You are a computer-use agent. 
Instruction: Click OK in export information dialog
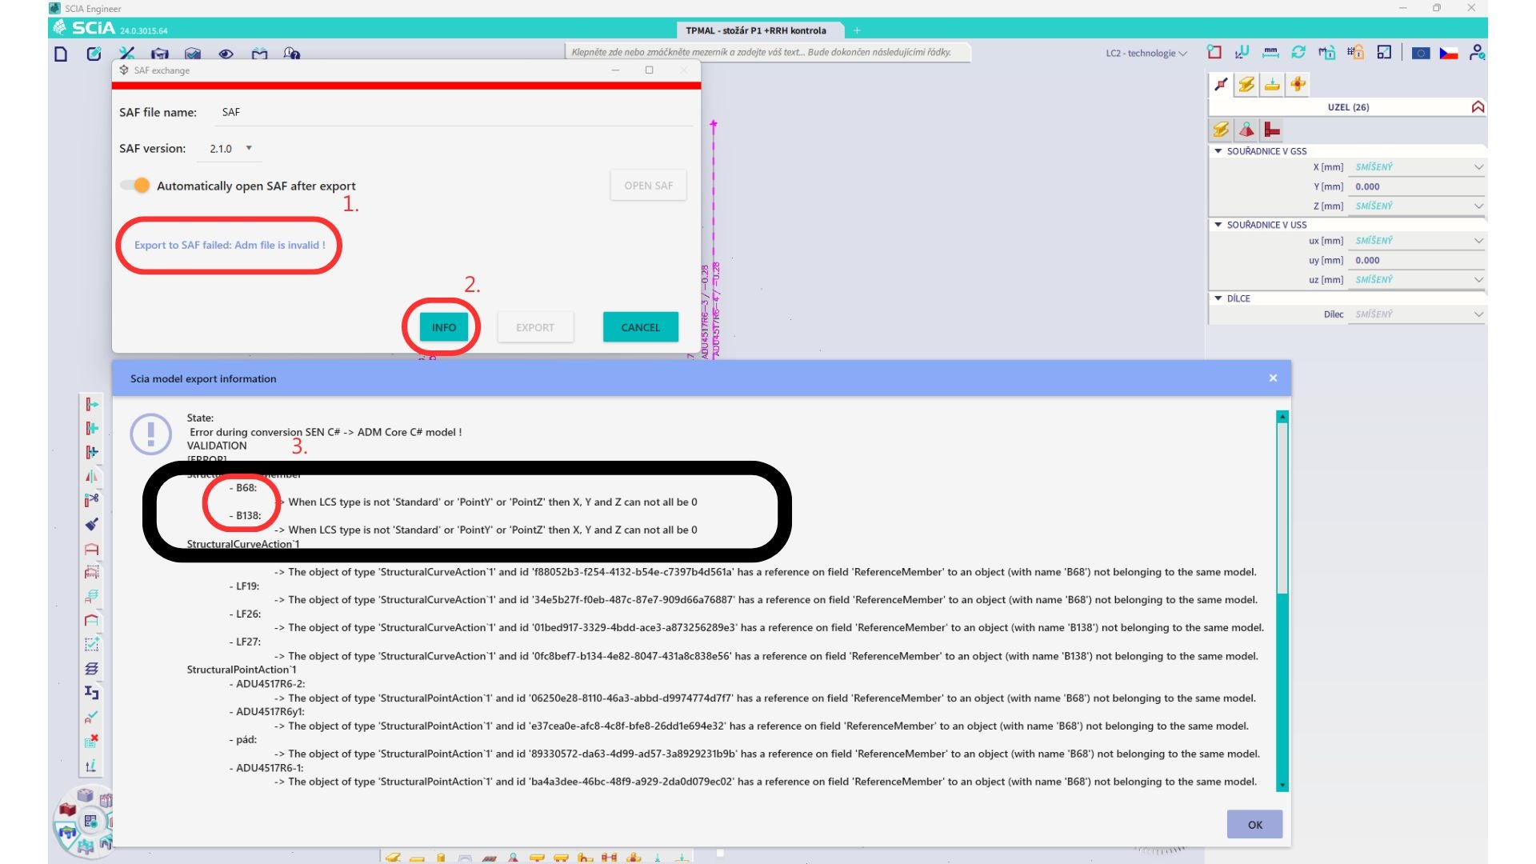[x=1254, y=825]
